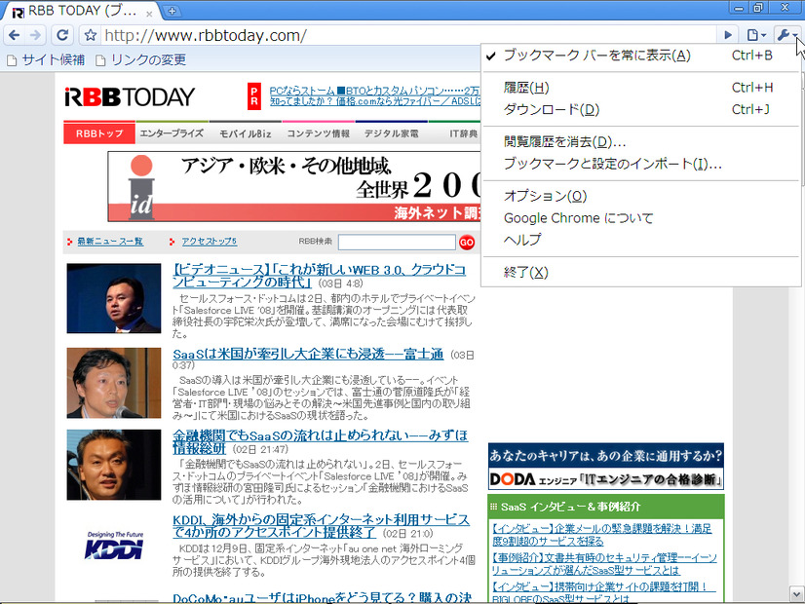
Task: Open the デジタル家電 navigation tab
Action: tap(391, 133)
